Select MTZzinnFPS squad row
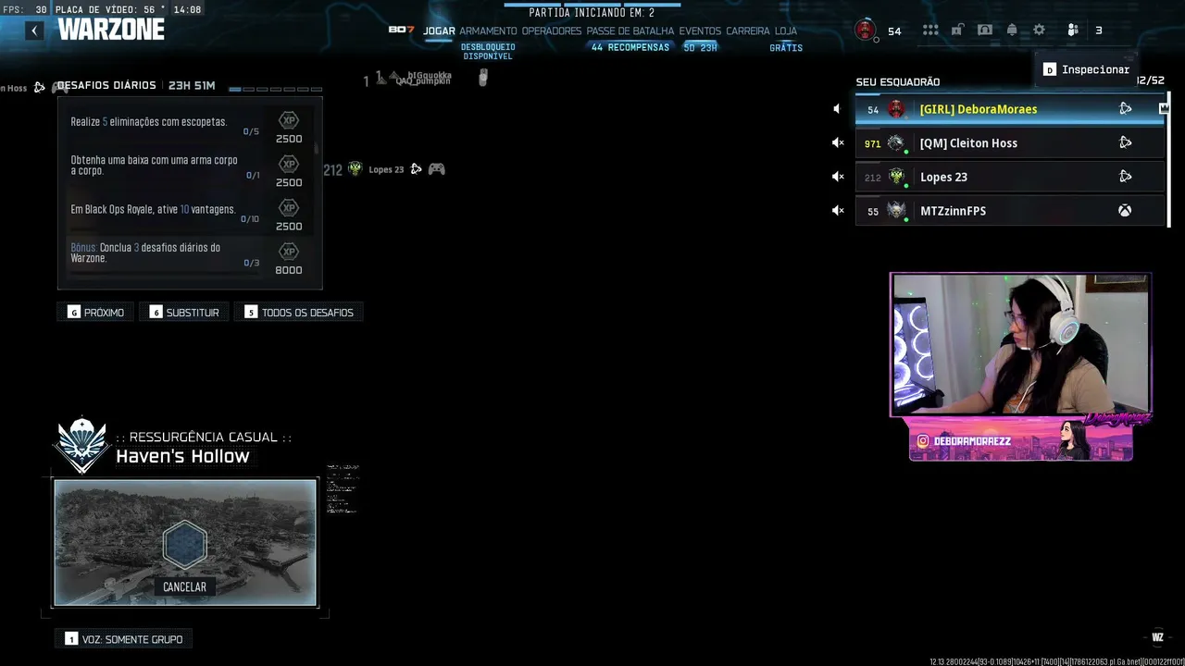The image size is (1185, 666). (x=1009, y=211)
